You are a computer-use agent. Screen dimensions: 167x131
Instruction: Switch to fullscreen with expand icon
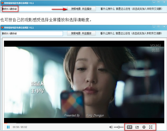151,127
